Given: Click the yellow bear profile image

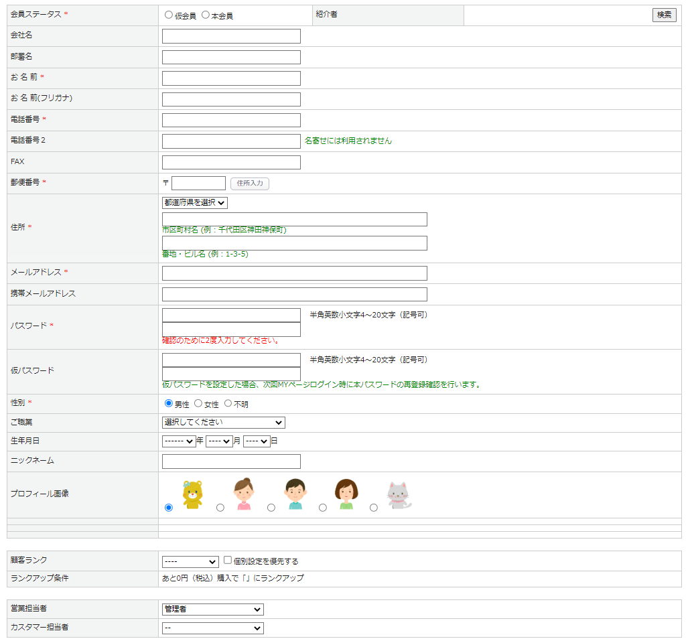Looking at the screenshot, I should (192, 494).
